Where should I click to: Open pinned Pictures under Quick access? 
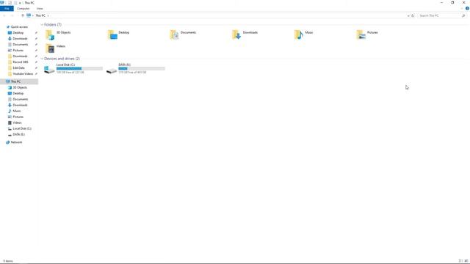pyautogui.click(x=18, y=51)
